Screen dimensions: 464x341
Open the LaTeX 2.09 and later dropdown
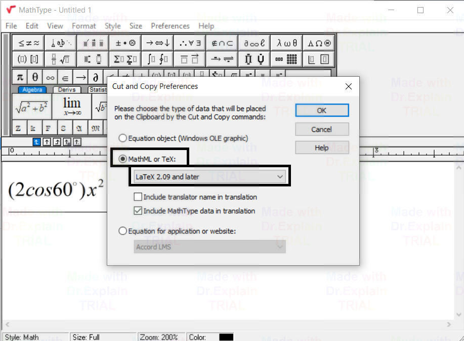coord(210,177)
